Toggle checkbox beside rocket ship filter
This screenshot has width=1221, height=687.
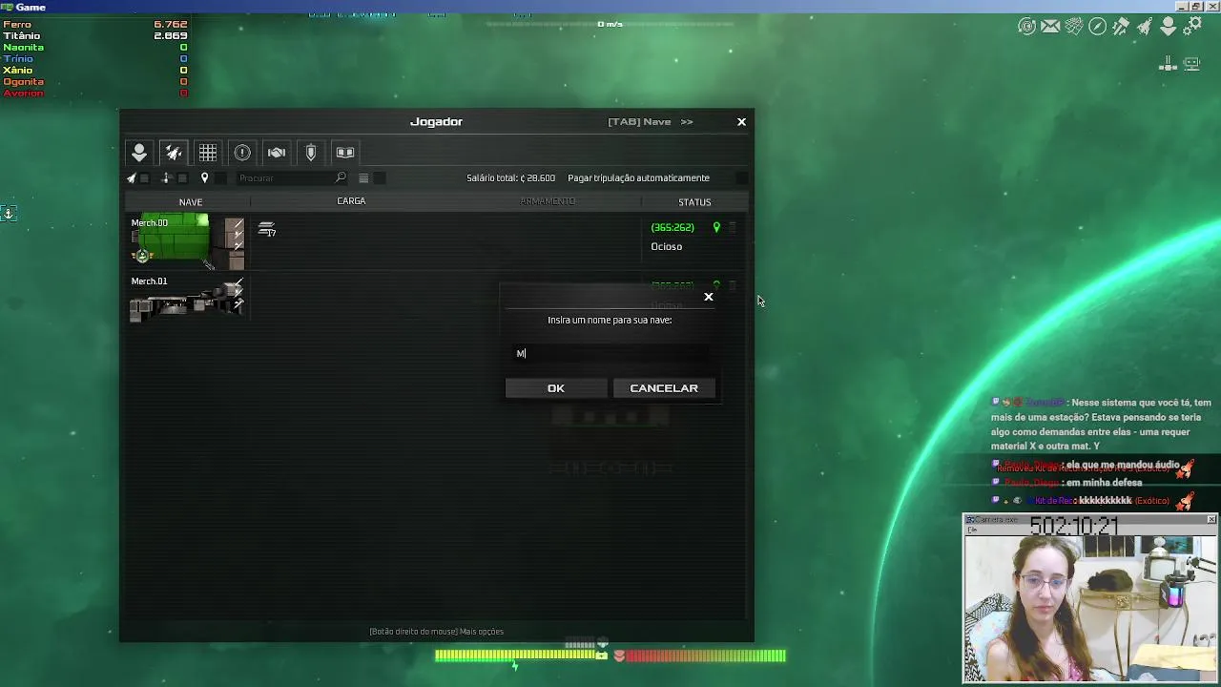tap(145, 178)
